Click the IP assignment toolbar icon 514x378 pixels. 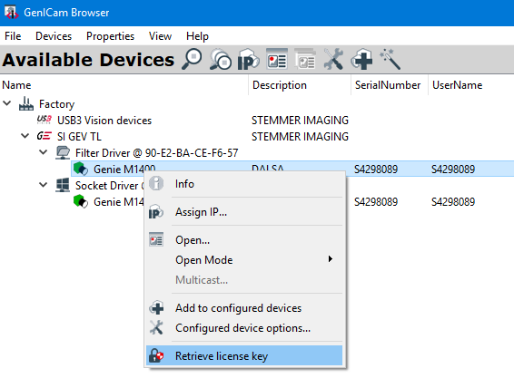tap(248, 59)
